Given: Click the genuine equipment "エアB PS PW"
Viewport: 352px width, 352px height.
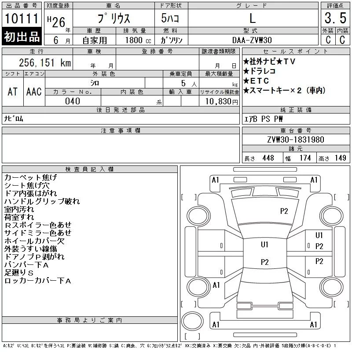Looking at the screenshot, I should [263, 119].
